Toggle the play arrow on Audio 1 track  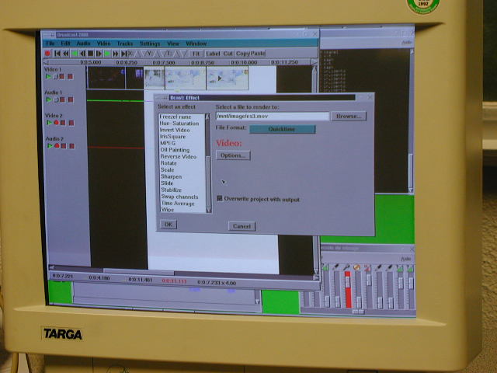click(x=48, y=99)
